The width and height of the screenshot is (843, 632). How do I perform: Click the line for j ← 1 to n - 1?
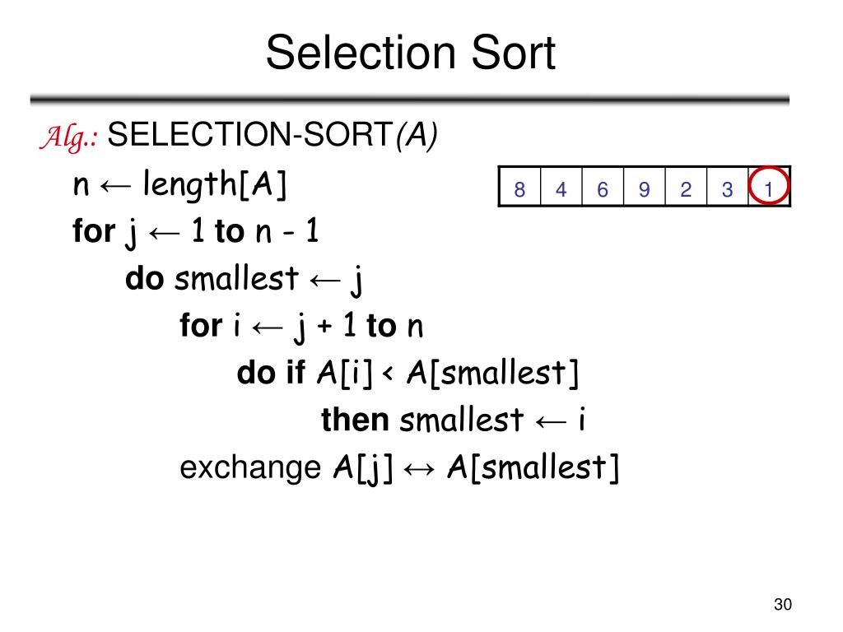pyautogui.click(x=196, y=231)
